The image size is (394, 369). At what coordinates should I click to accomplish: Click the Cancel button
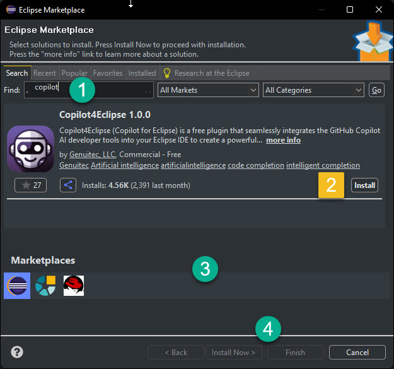tap(357, 352)
